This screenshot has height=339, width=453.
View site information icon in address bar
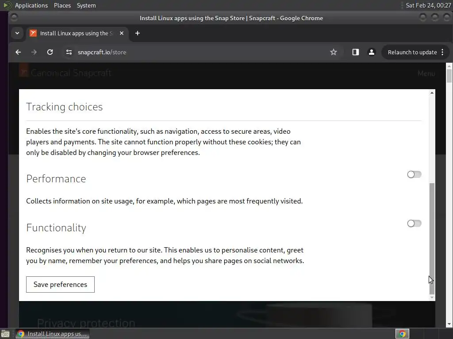click(x=69, y=52)
